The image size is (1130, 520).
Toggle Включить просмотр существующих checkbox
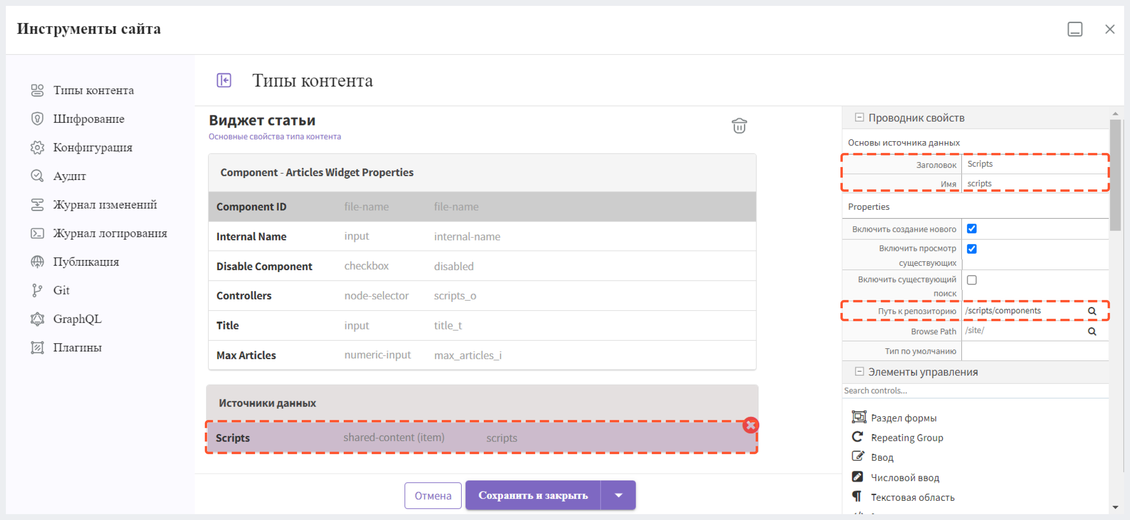pyautogui.click(x=971, y=249)
